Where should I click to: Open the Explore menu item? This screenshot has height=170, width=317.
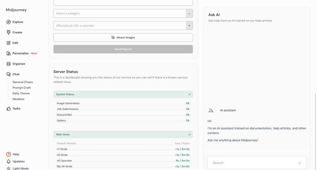click(x=18, y=22)
